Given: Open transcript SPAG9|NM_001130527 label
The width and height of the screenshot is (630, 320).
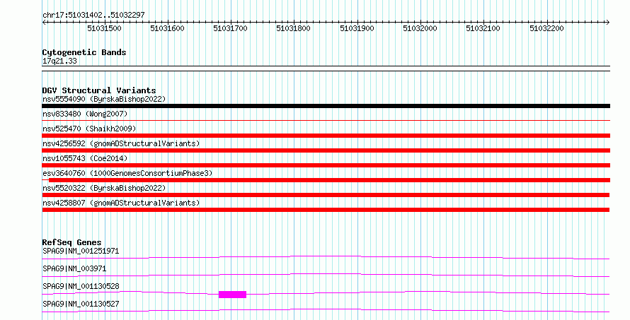Looking at the screenshot, I should coord(81,304).
